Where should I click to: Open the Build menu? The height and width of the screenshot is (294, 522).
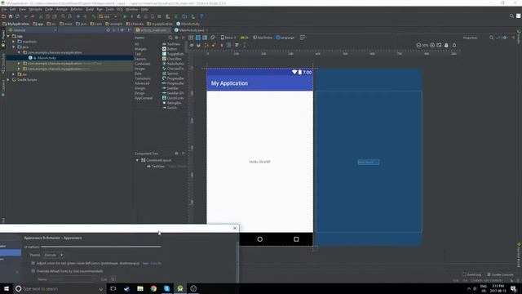tap(90, 9)
